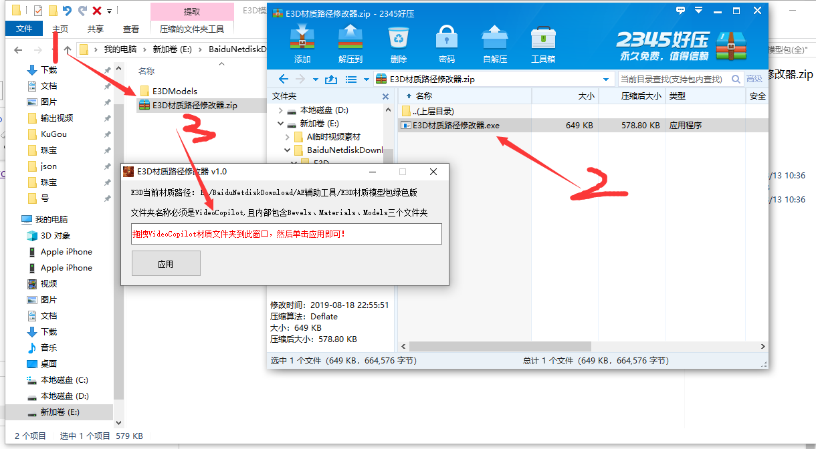
Task: Expand the archive path dropdown in 2345好压
Action: 607,79
